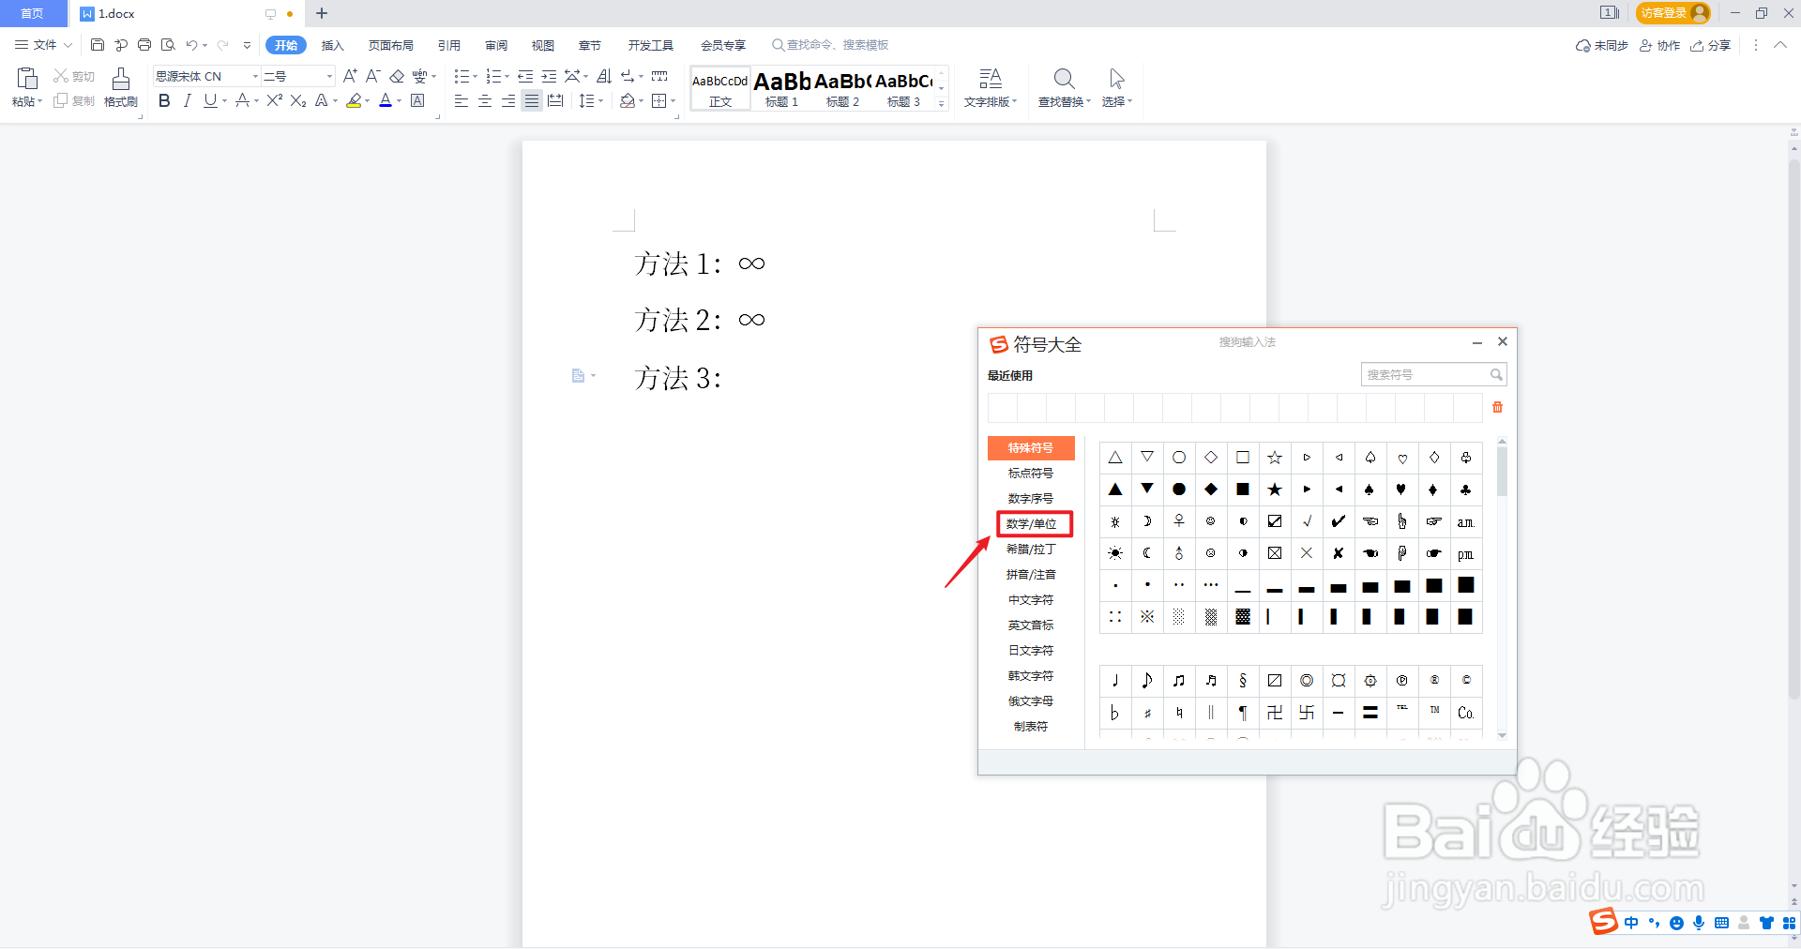Click the Paste icon in ribbon
The height and width of the screenshot is (949, 1801).
click(26, 79)
